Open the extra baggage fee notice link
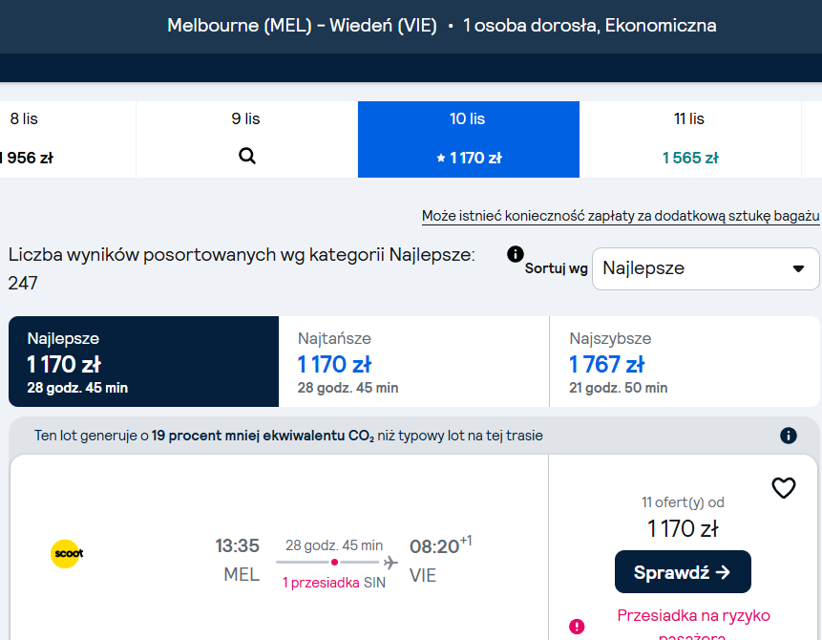 [x=621, y=216]
